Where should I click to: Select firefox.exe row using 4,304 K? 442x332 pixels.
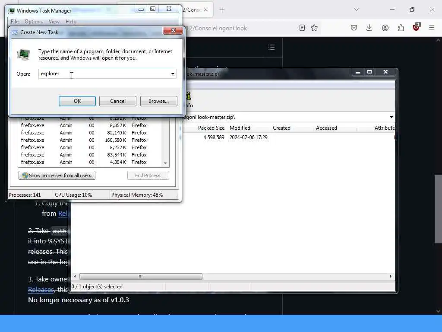[x=90, y=162]
